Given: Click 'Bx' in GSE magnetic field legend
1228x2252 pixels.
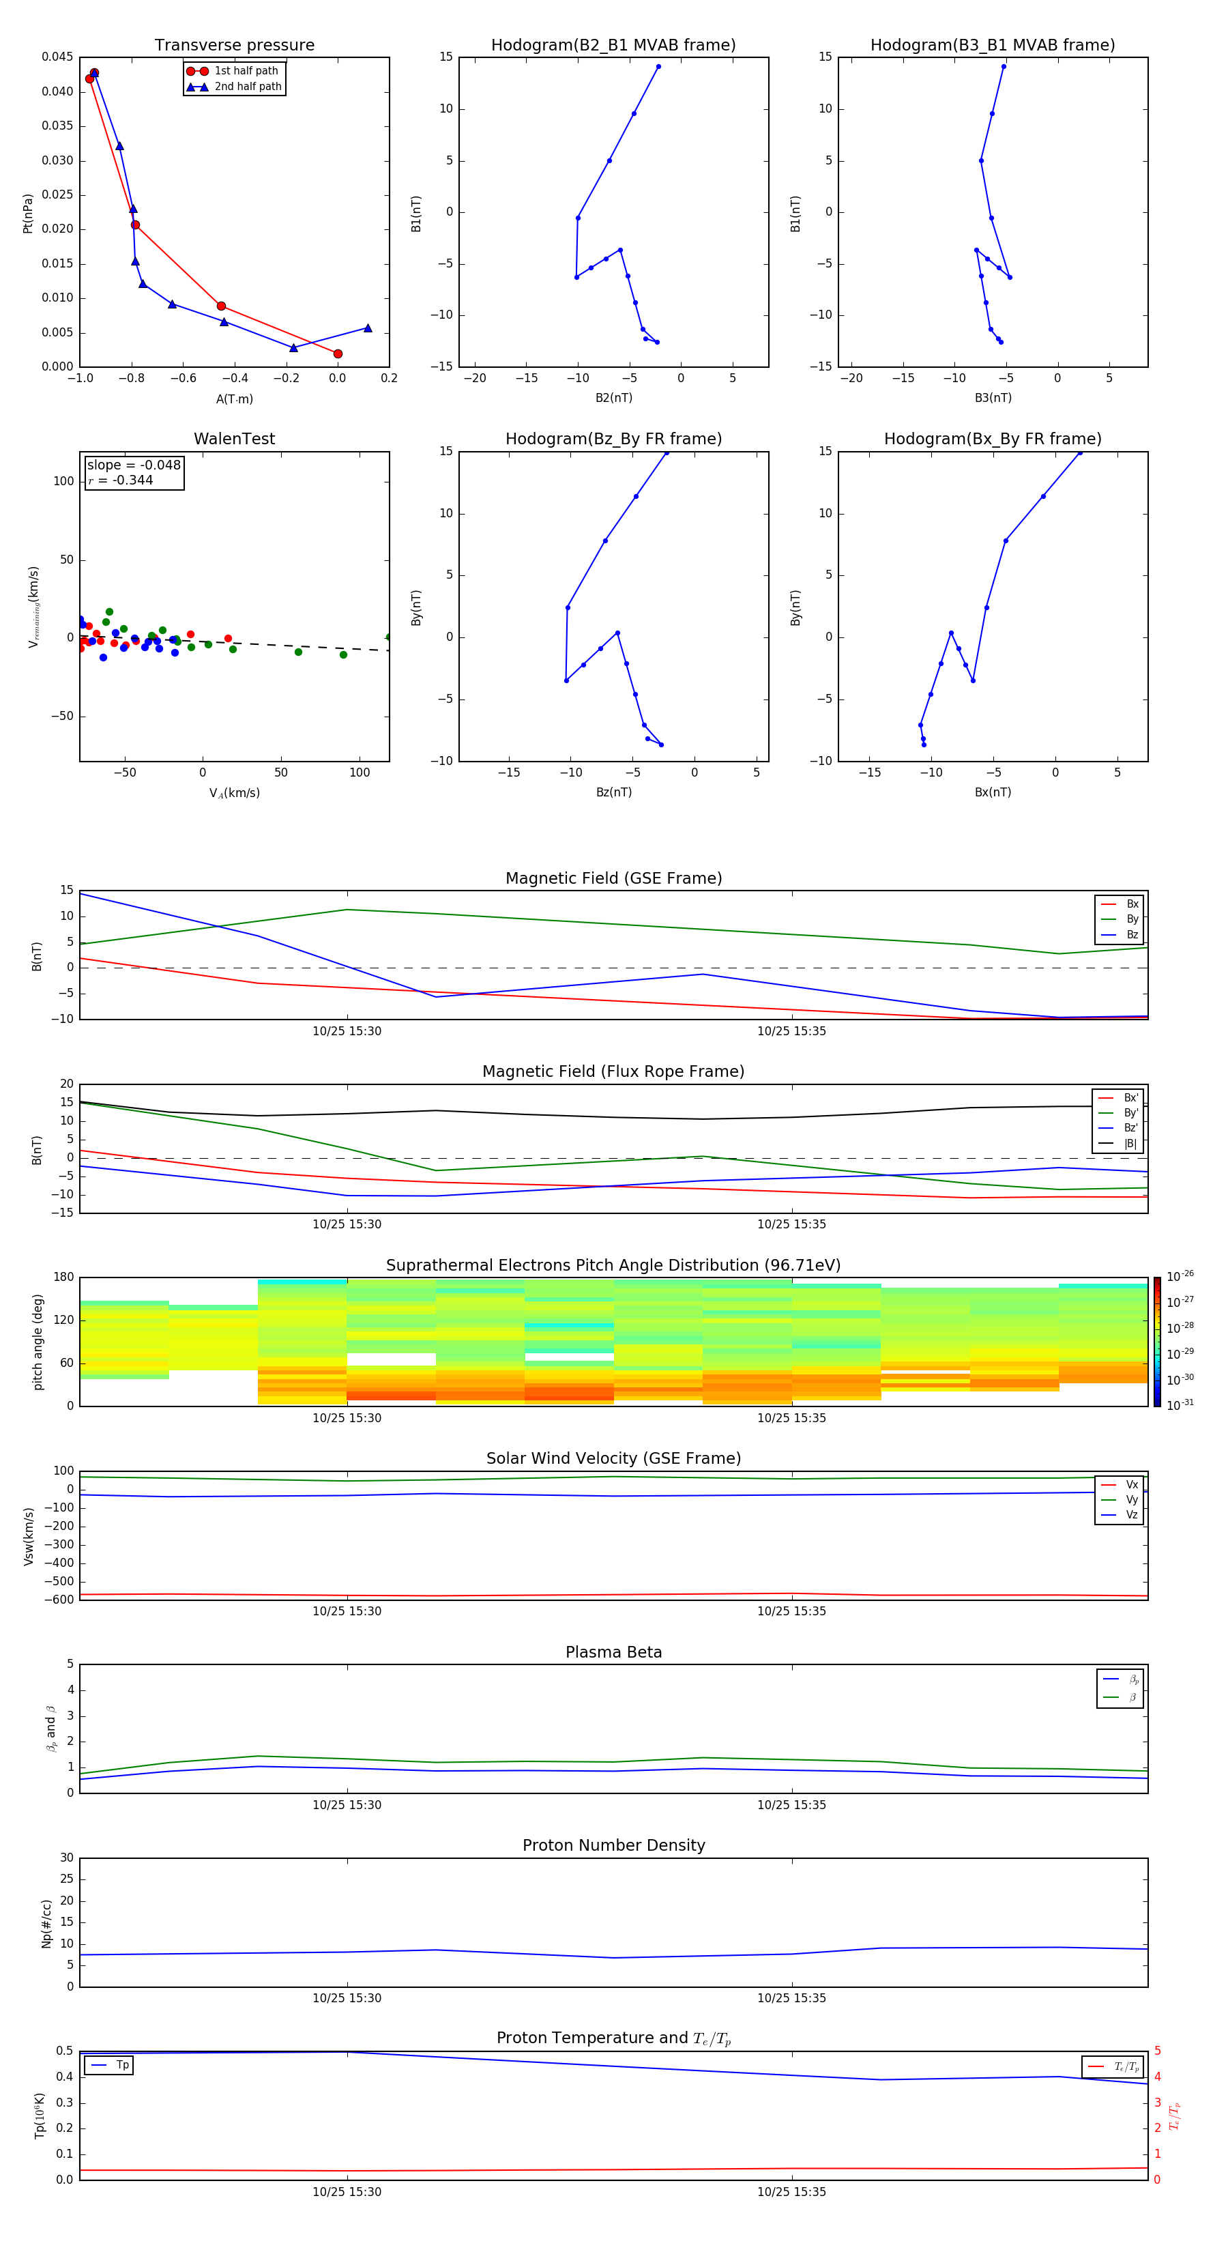Looking at the screenshot, I should 1120,904.
